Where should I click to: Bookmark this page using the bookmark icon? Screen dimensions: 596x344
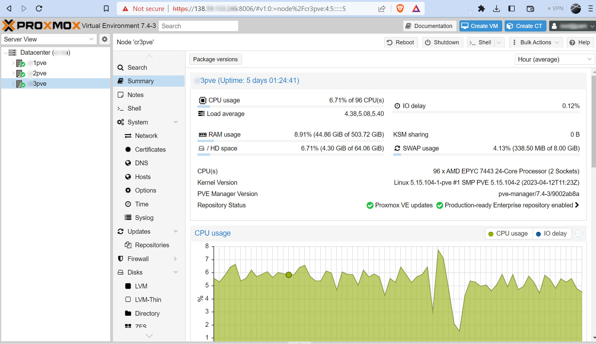pyautogui.click(x=106, y=8)
